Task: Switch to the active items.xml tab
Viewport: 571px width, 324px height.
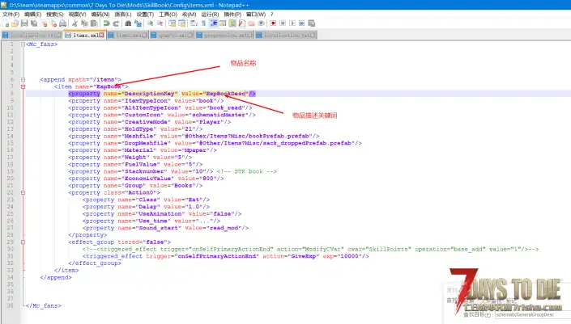Action: (x=84, y=36)
